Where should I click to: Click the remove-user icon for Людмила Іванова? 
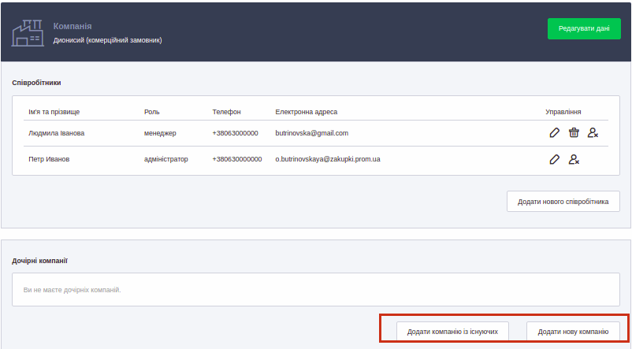(593, 133)
